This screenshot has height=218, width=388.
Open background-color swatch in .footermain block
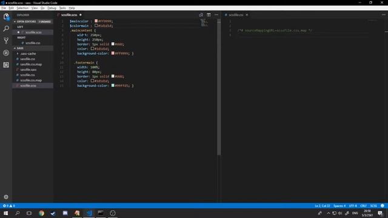[x=113, y=85]
